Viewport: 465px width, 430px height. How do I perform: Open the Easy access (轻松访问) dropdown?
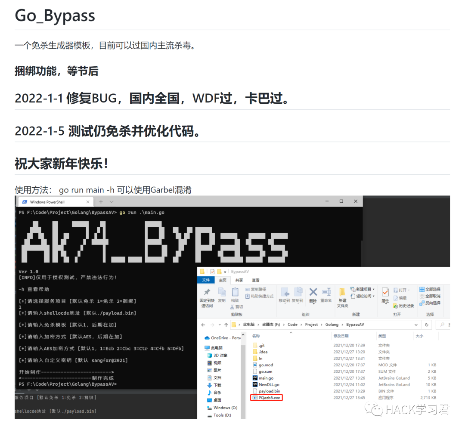pos(363,296)
